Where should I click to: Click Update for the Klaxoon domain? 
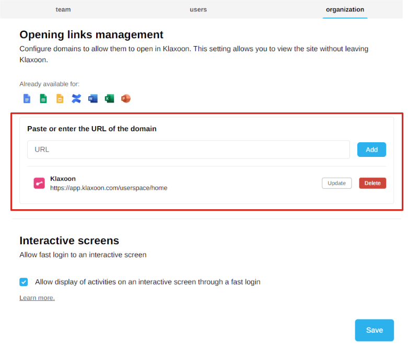pyautogui.click(x=336, y=183)
